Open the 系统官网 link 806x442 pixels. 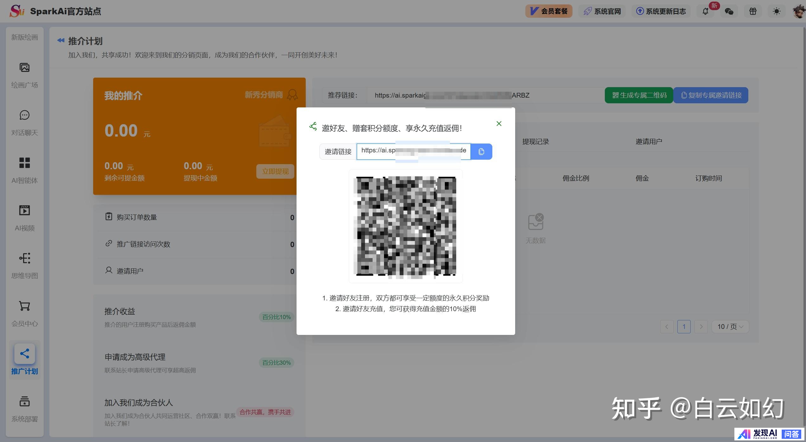point(602,11)
